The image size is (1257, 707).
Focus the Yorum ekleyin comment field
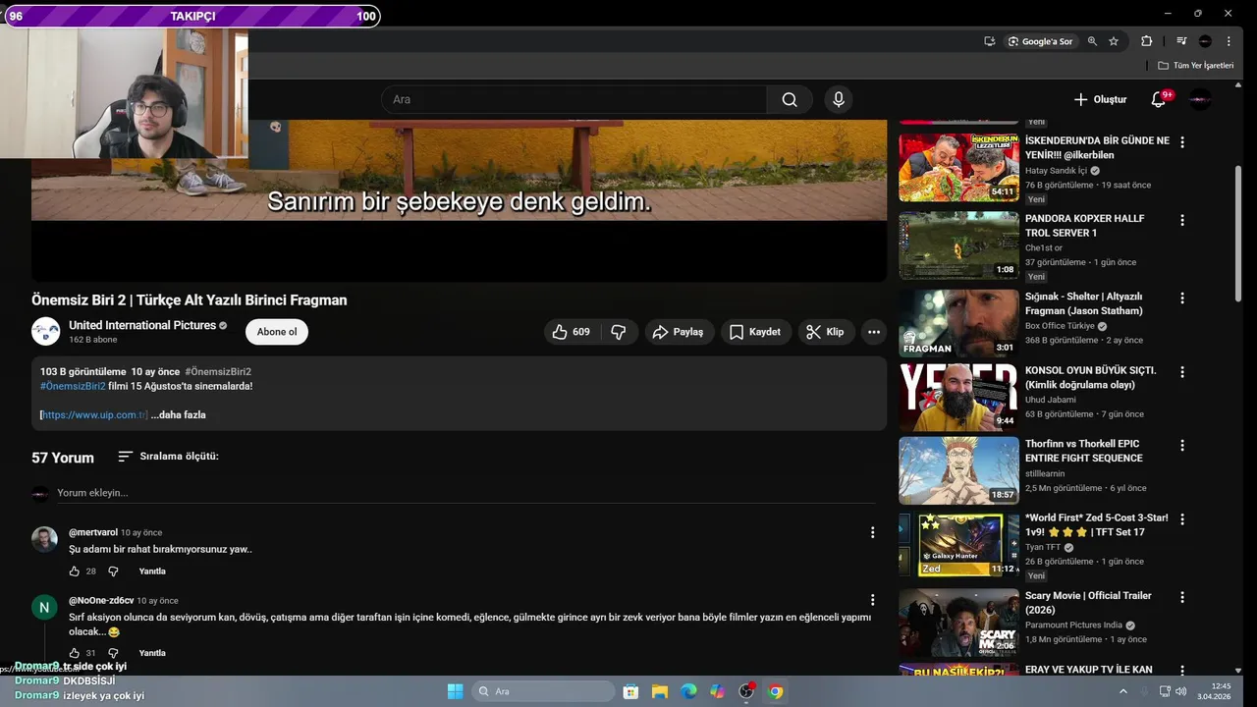[x=465, y=493]
